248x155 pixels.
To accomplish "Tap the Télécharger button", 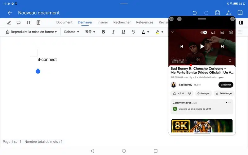I will tap(224, 93).
